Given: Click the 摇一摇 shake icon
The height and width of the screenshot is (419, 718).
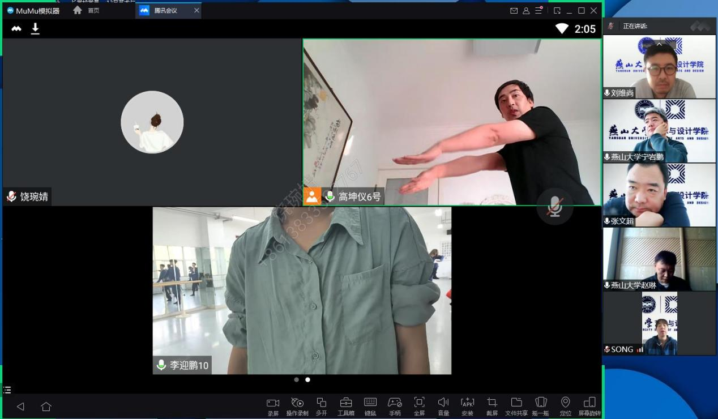Looking at the screenshot, I should click(x=541, y=403).
